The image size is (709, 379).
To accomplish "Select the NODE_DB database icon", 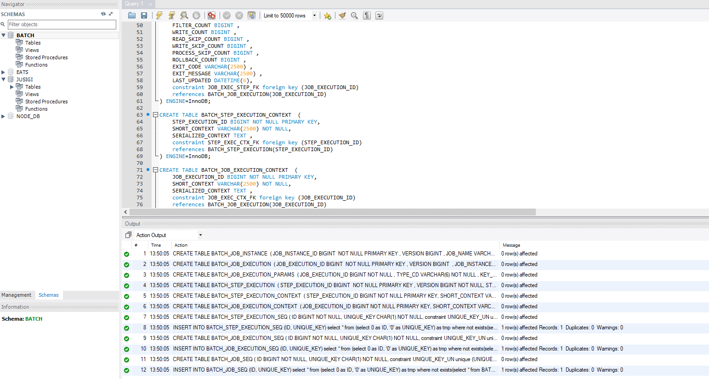I will coord(11,116).
